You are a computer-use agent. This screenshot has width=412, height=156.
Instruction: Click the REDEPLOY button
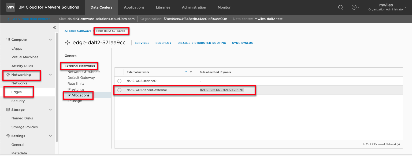pos(163,43)
